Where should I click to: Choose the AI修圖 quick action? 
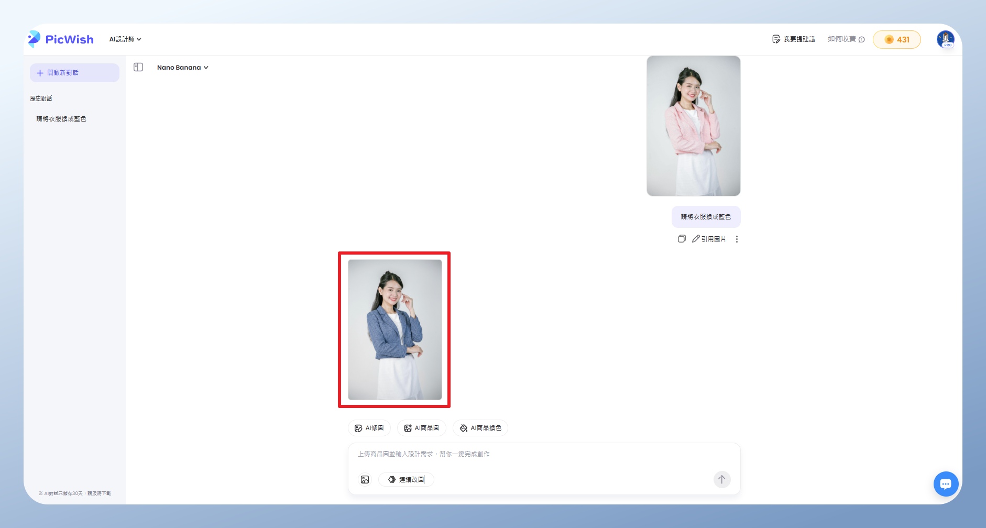pos(369,428)
